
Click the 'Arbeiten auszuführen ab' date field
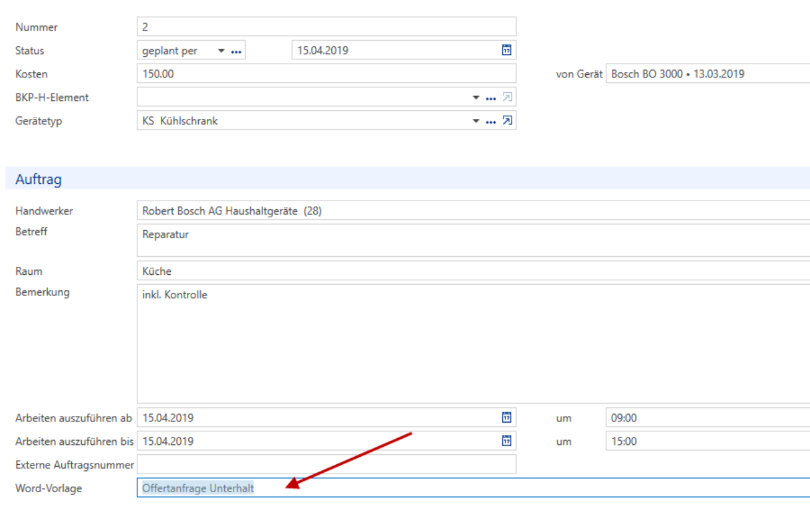[x=326, y=418]
